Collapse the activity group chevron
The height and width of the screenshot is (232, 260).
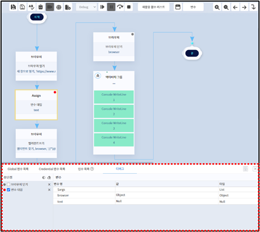point(98,76)
